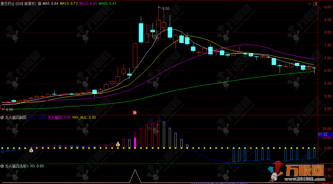
Task: Open the 龙头基因选股X indicator dropdown arrow
Action: 2,166
